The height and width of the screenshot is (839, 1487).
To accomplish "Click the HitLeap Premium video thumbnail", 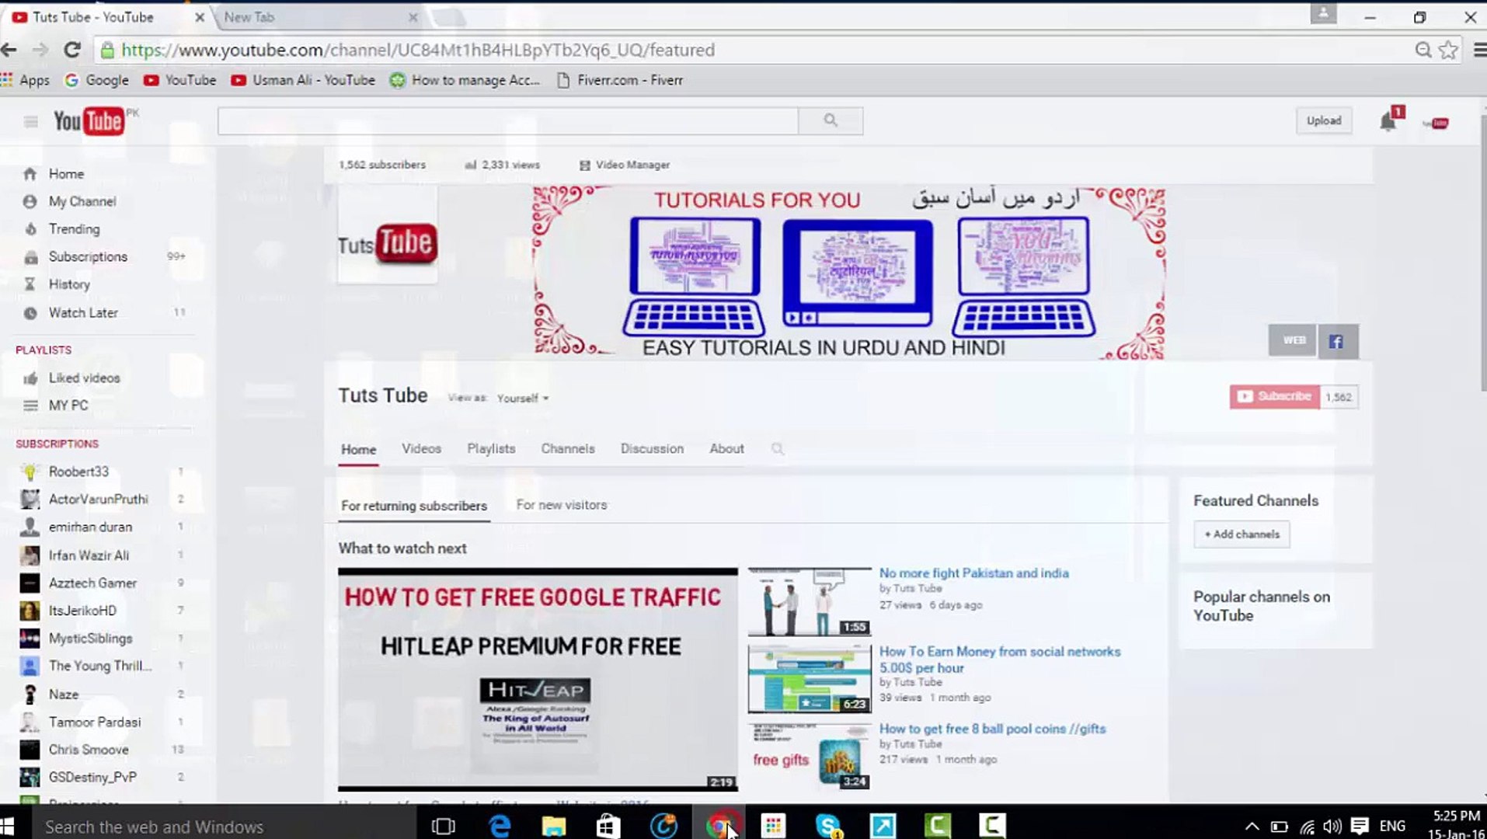I will pyautogui.click(x=538, y=676).
